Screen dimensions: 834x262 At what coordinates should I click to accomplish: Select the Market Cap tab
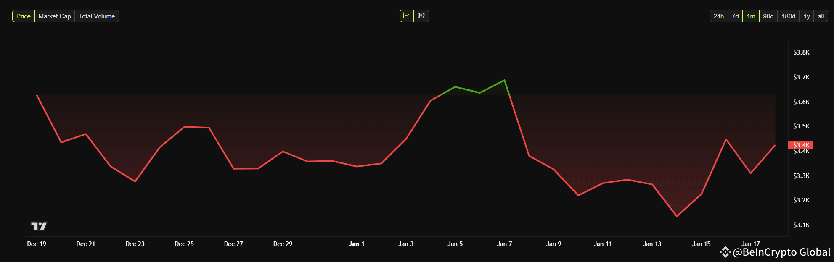[x=55, y=16]
